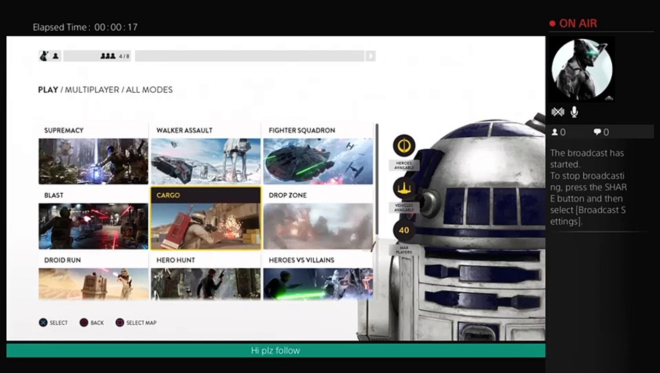Click the Elapsed Time 00:00:17 readout
Image resolution: width=660 pixels, height=373 pixels.
click(85, 27)
